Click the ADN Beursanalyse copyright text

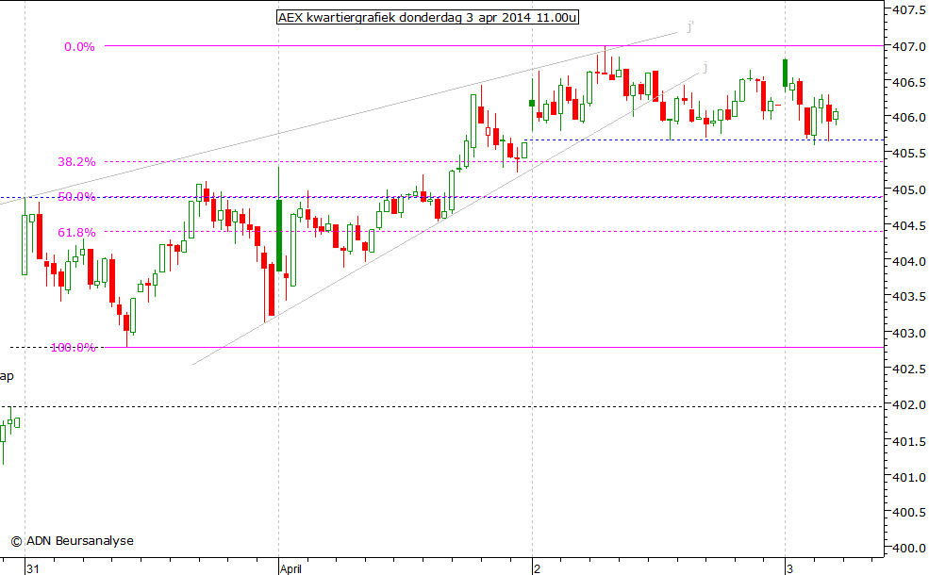point(73,541)
